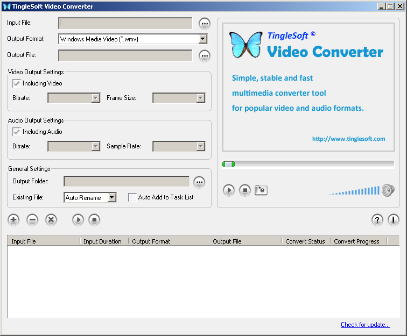Viewport: 407px width, 336px height.
Task: Focus the Output File text field
Action: pyautogui.click(x=125, y=56)
